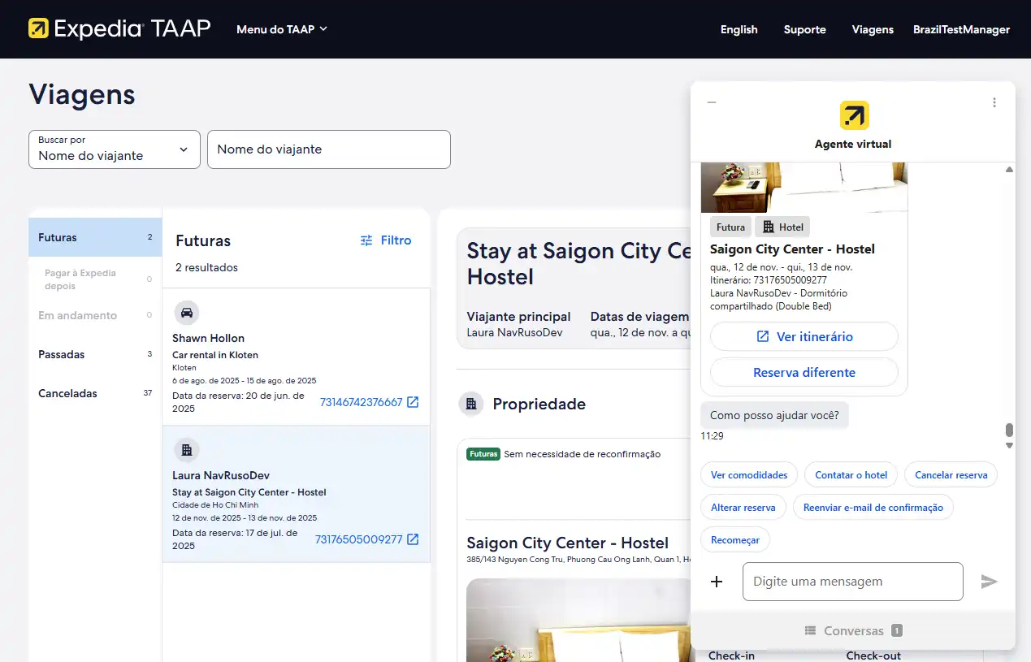Click the car rental icon in Shawn Hollon card
Image resolution: width=1031 pixels, height=662 pixels.
(x=187, y=313)
